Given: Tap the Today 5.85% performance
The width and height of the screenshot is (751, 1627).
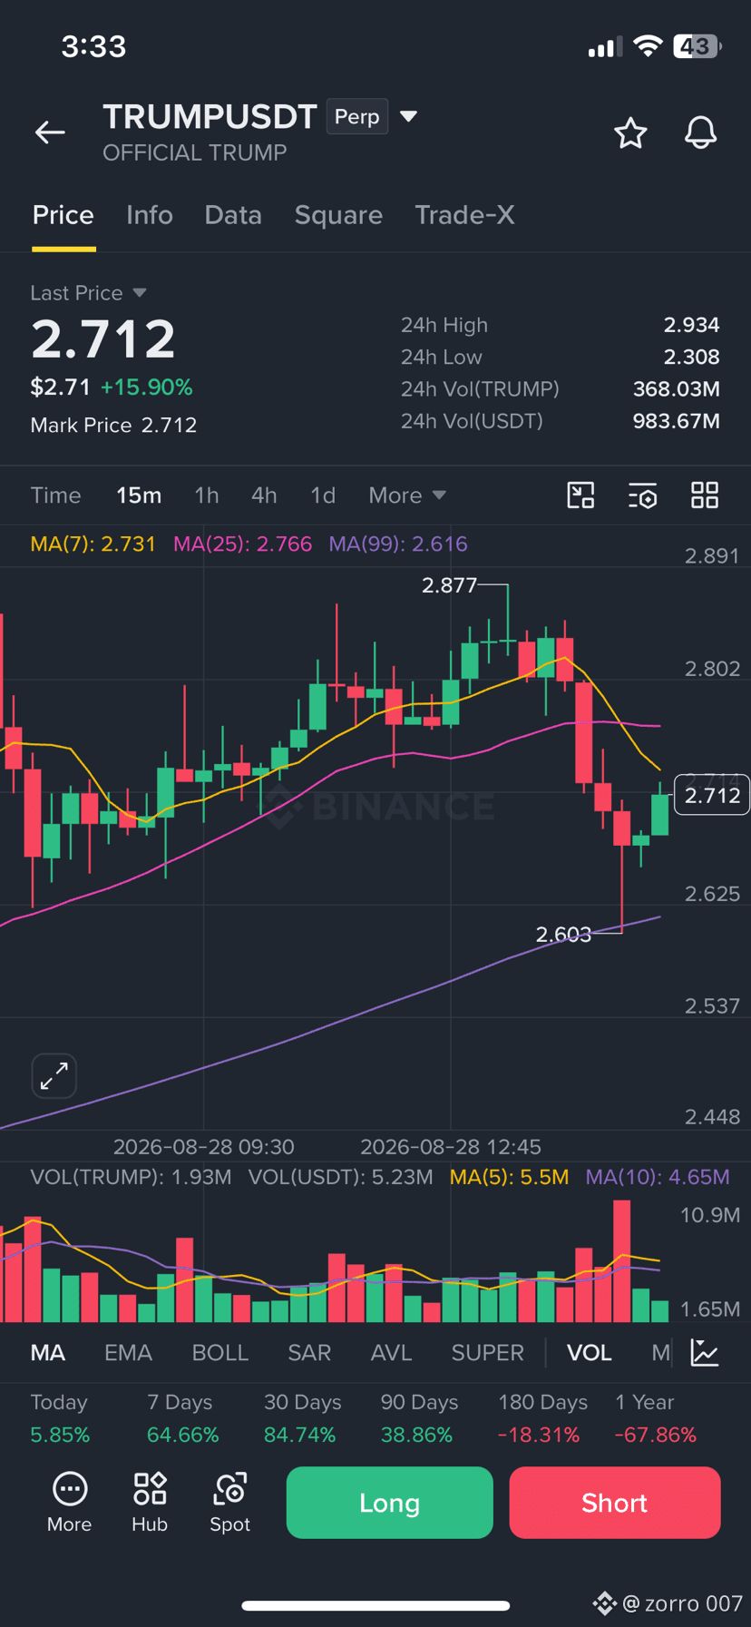Looking at the screenshot, I should (60, 1418).
